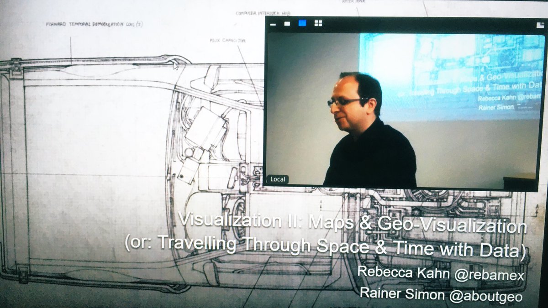
Task: Click the name "Rainer Simon @aboutgeo" on the slide
Action: (441, 294)
